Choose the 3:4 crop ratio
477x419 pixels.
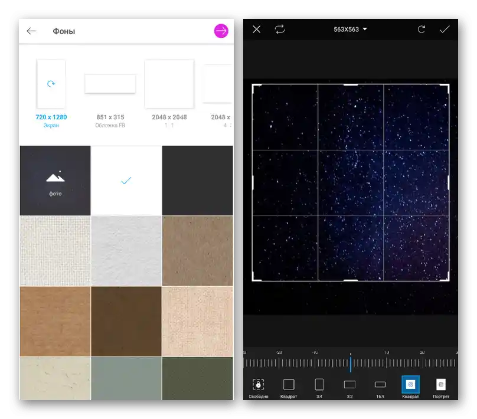click(319, 388)
